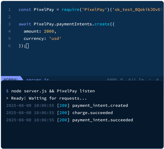Click the 'await' keyword on line 3

click(25, 24)
